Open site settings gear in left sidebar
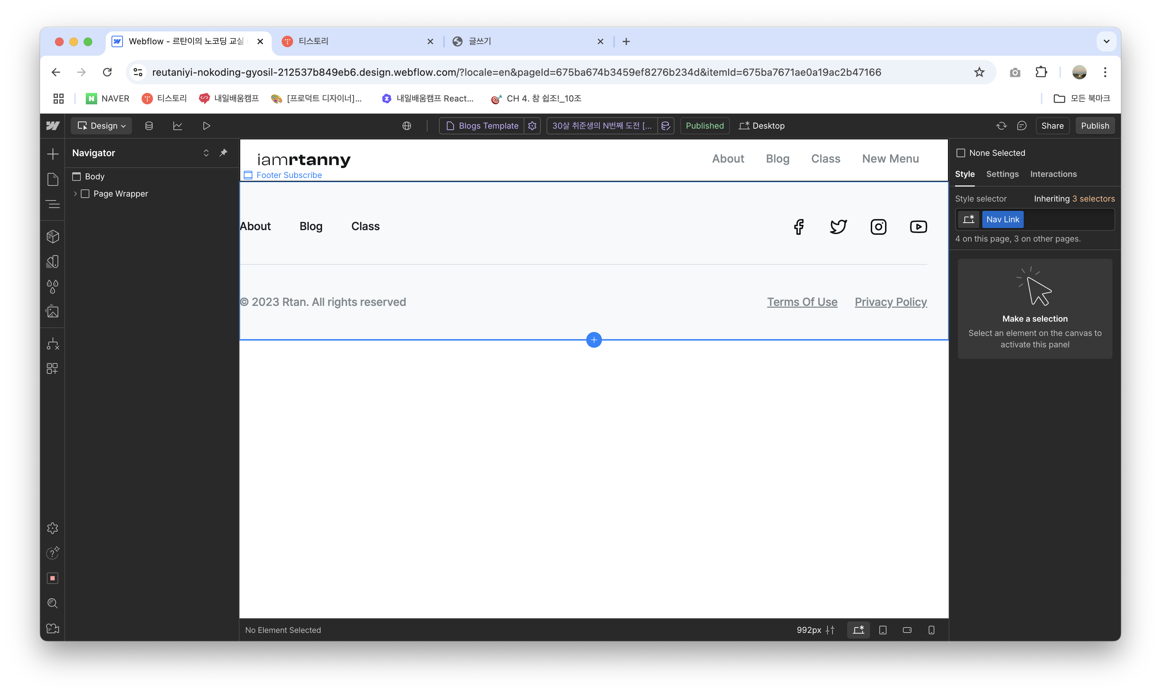The image size is (1161, 694). click(x=53, y=528)
